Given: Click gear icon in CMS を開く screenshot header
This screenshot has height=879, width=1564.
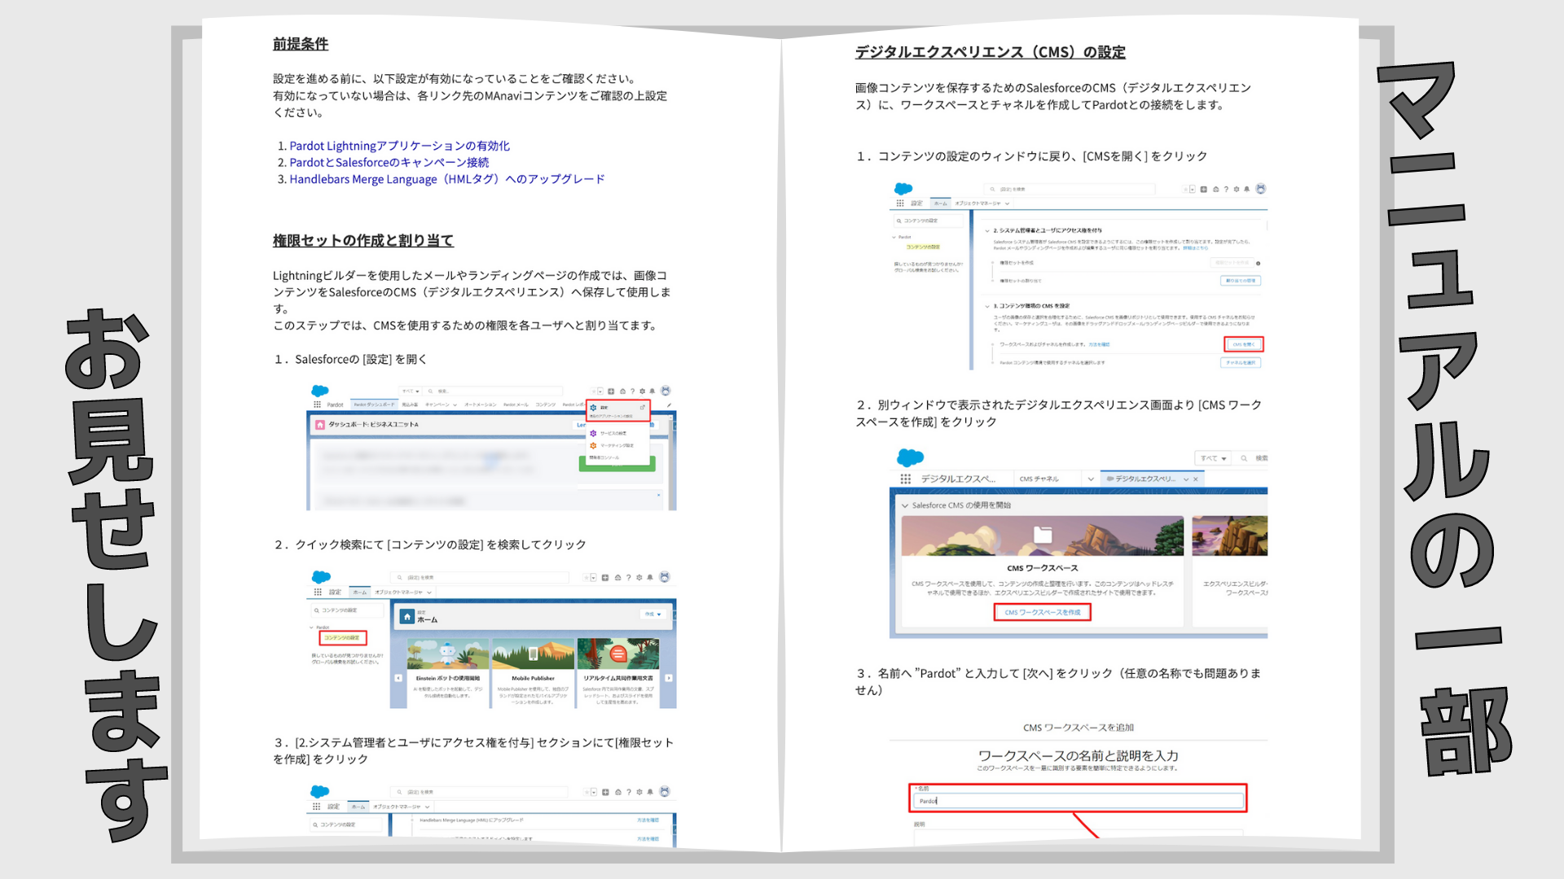Looking at the screenshot, I should click(1237, 190).
